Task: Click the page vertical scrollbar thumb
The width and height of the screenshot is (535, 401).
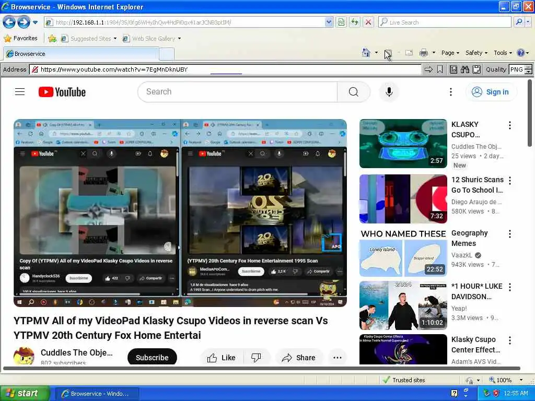Action: click(530, 113)
